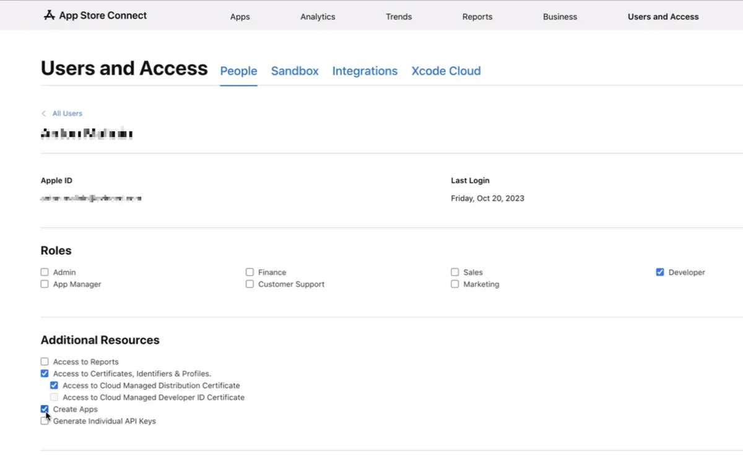Open the Business section
The width and height of the screenshot is (743, 455).
(560, 17)
